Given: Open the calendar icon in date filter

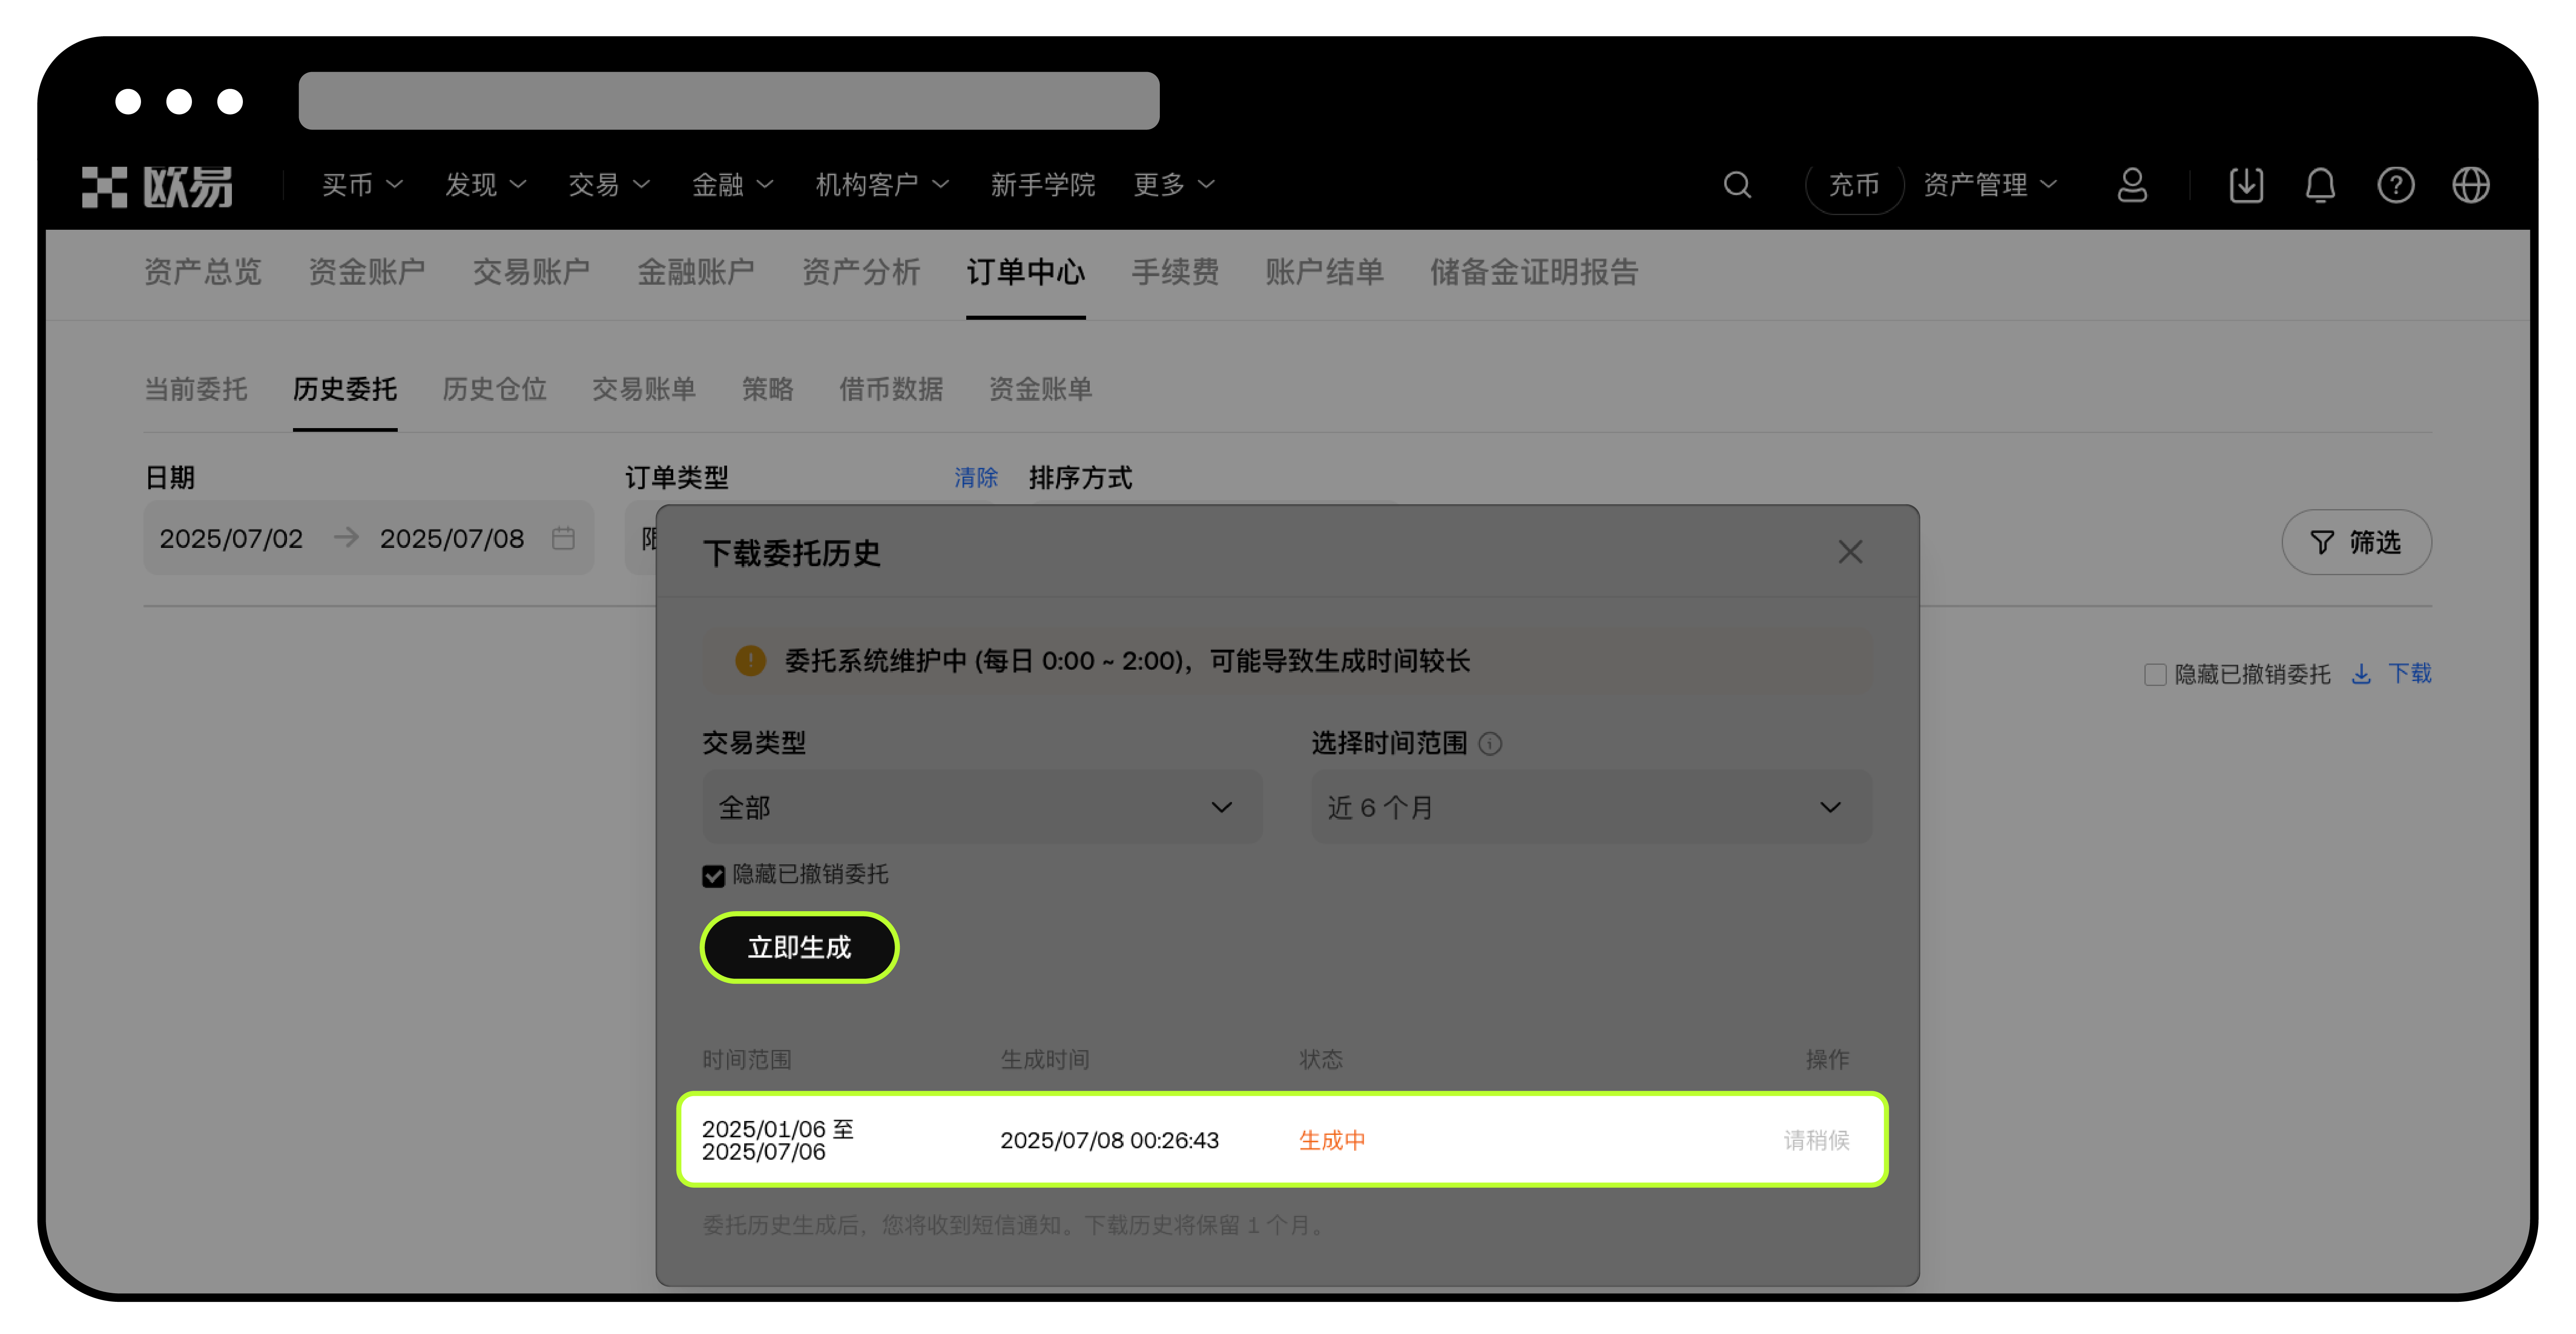Looking at the screenshot, I should (563, 538).
